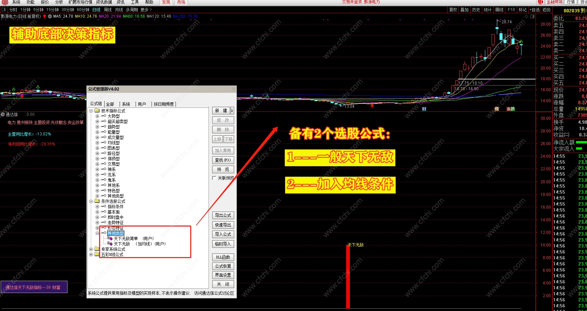587x311 pixels.
Task: Select the 60分钟 period tab
Action: (x=83, y=10)
